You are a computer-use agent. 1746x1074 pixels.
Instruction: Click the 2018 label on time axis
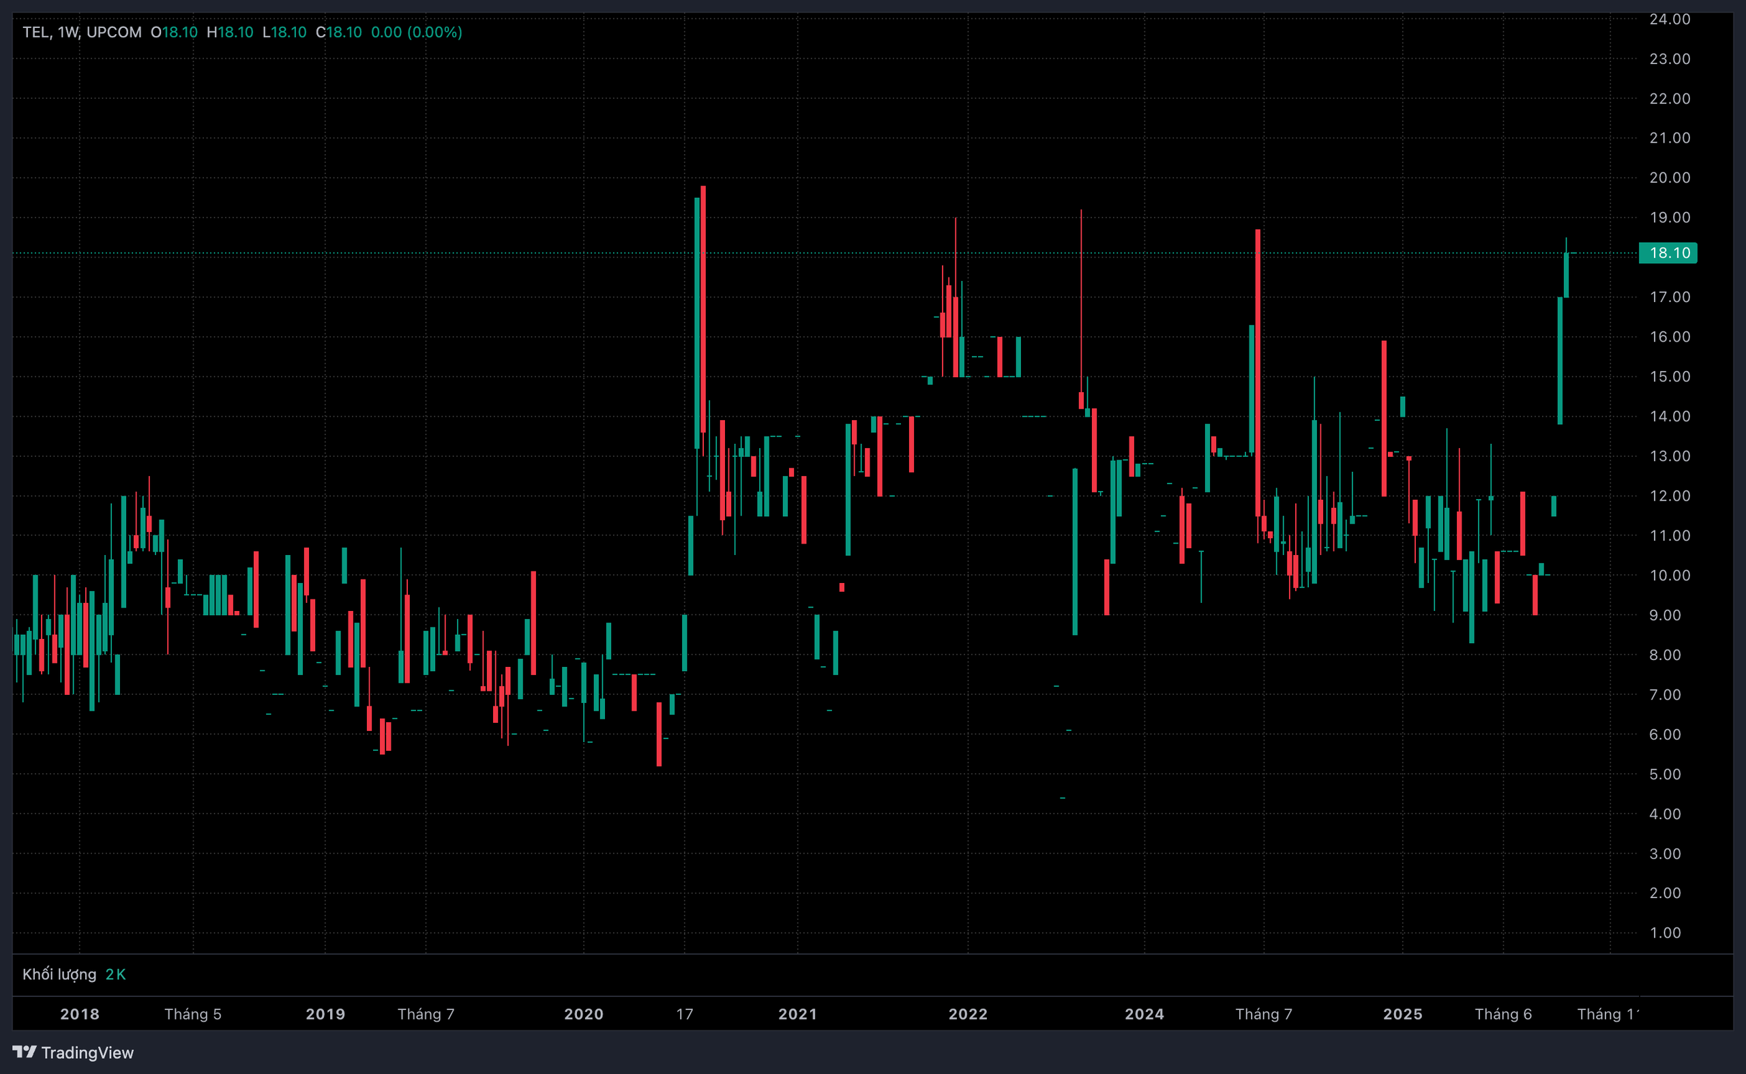pyautogui.click(x=80, y=1013)
